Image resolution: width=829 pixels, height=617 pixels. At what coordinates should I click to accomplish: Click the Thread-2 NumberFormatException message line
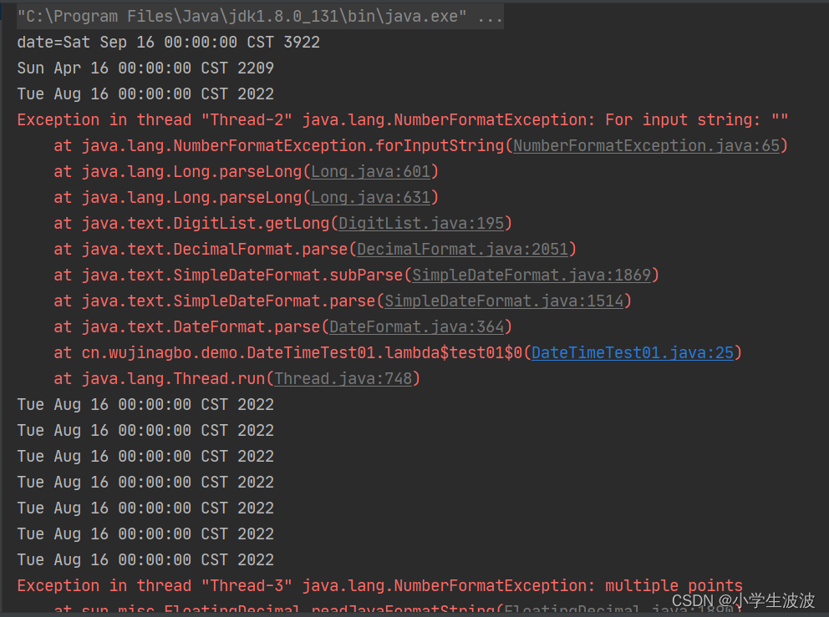click(x=402, y=120)
